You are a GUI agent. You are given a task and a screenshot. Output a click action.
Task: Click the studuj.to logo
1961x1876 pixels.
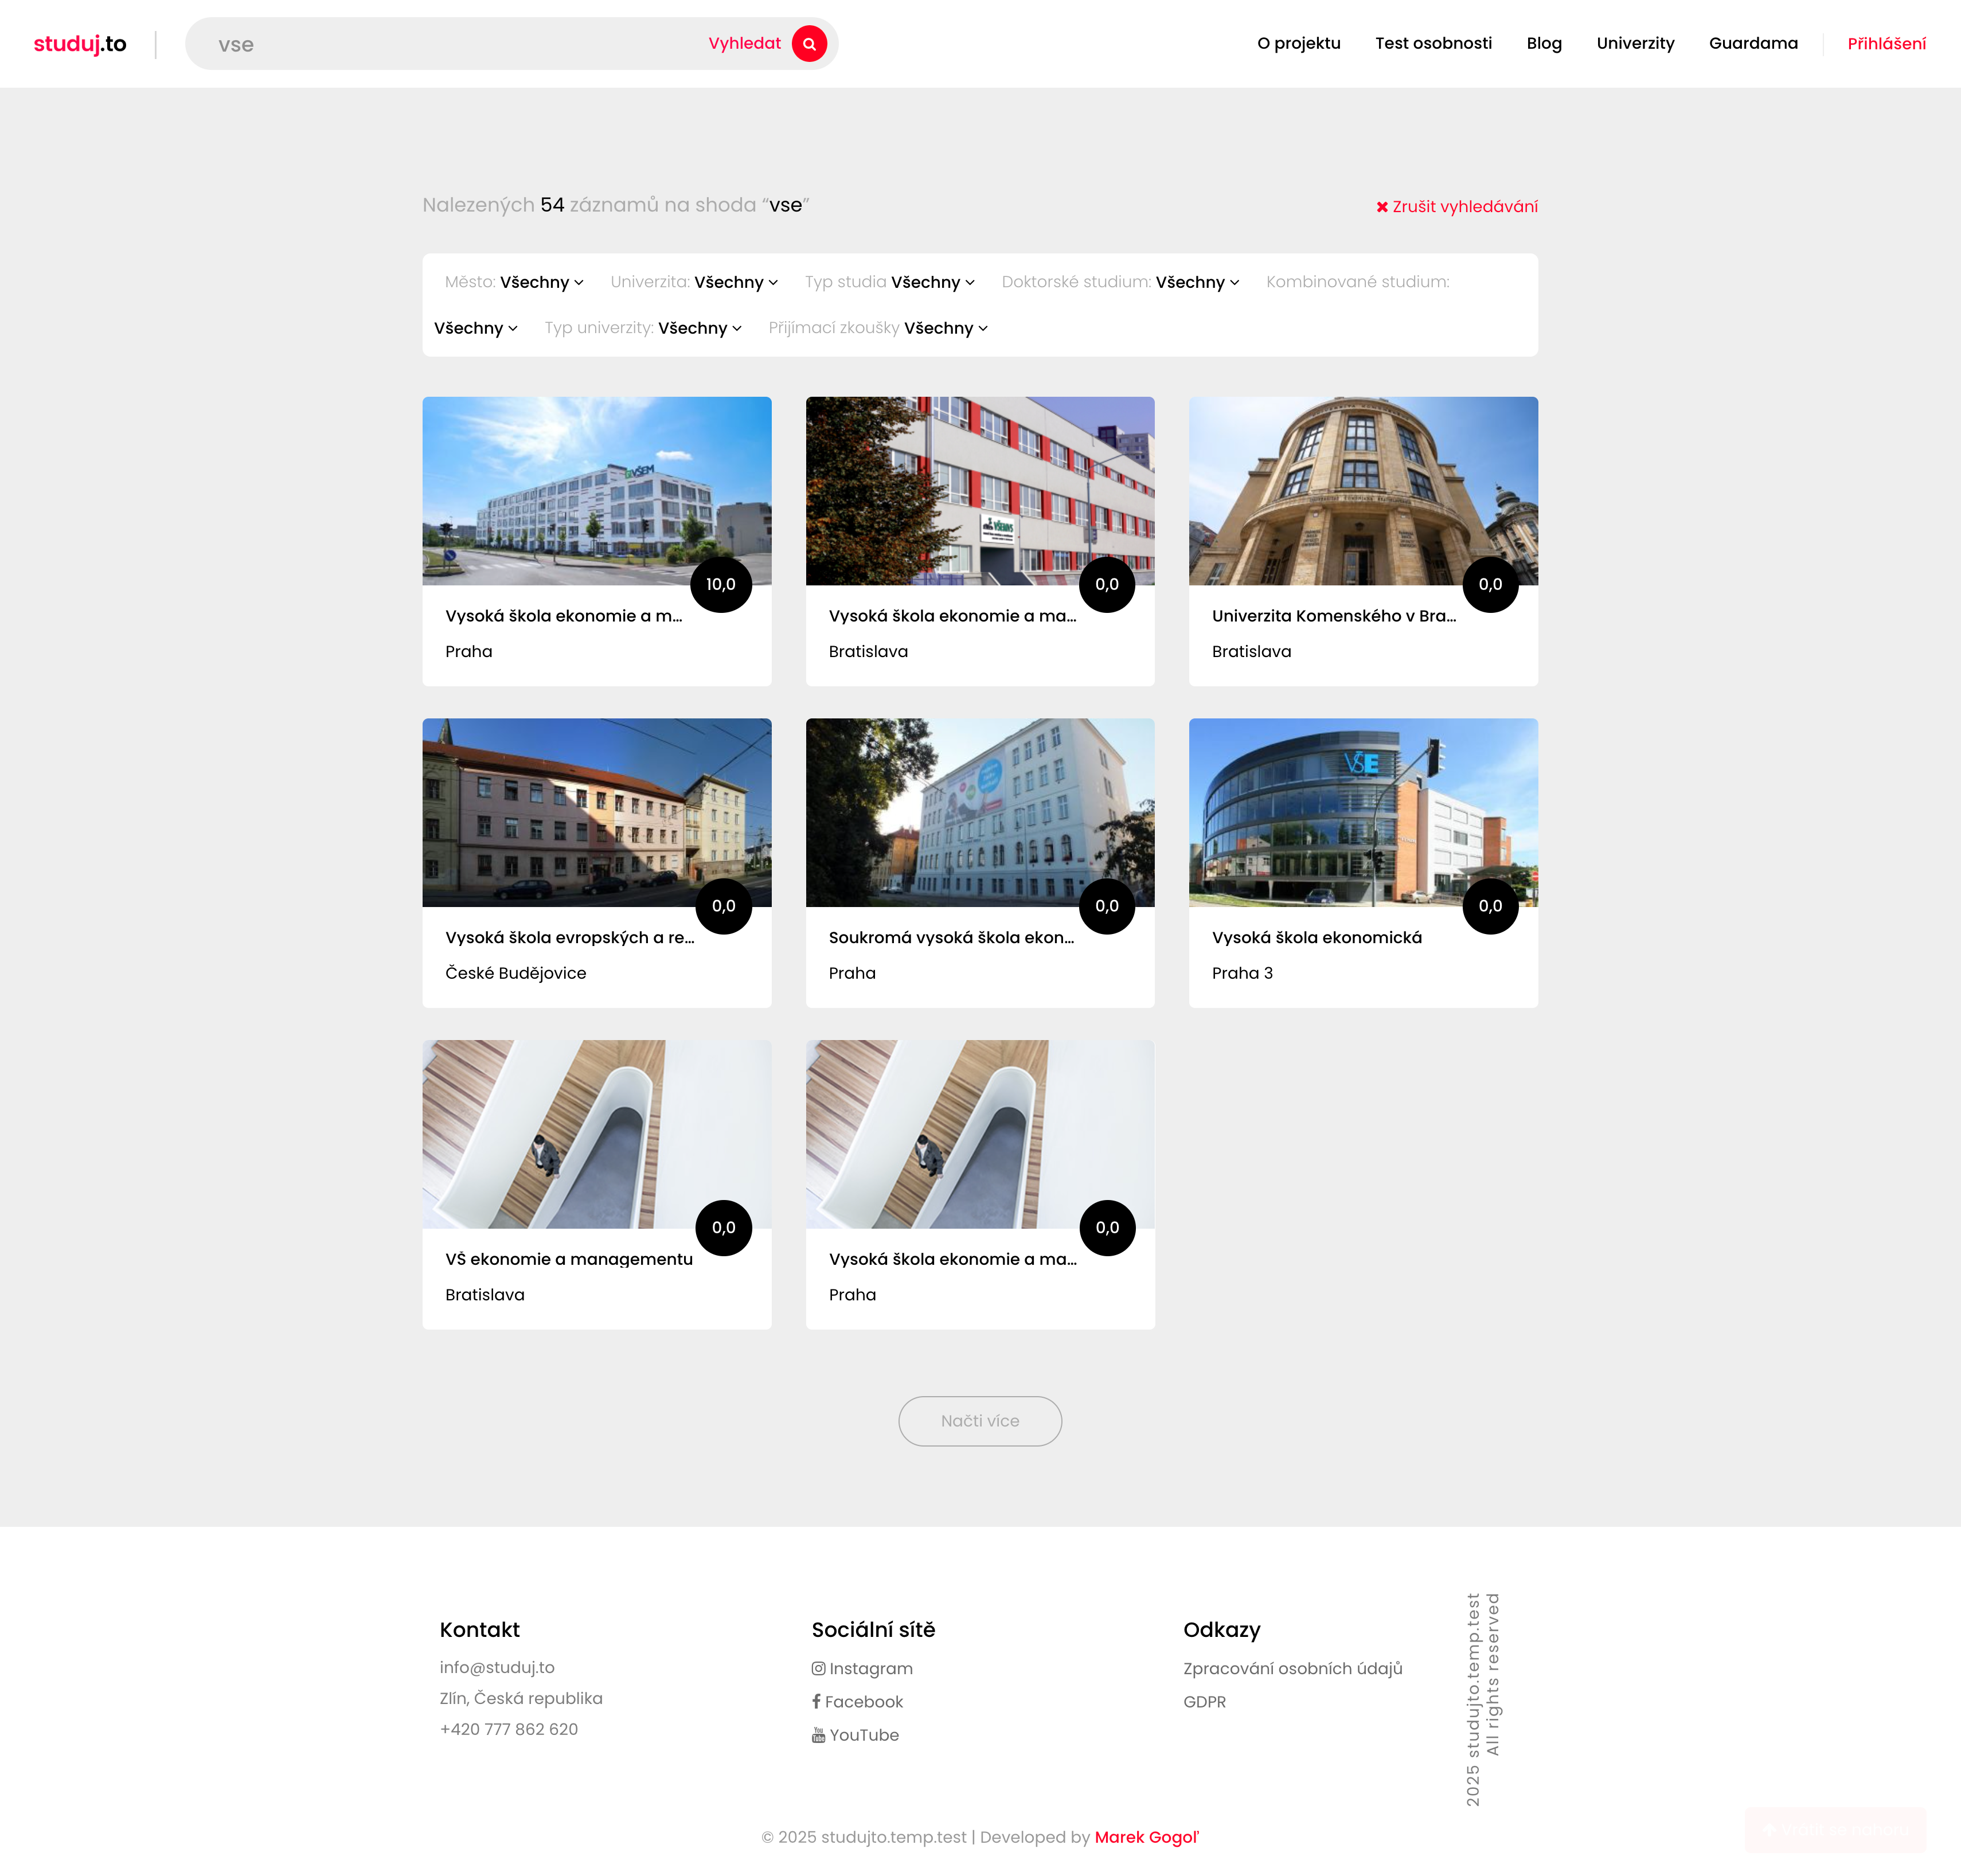click(80, 44)
